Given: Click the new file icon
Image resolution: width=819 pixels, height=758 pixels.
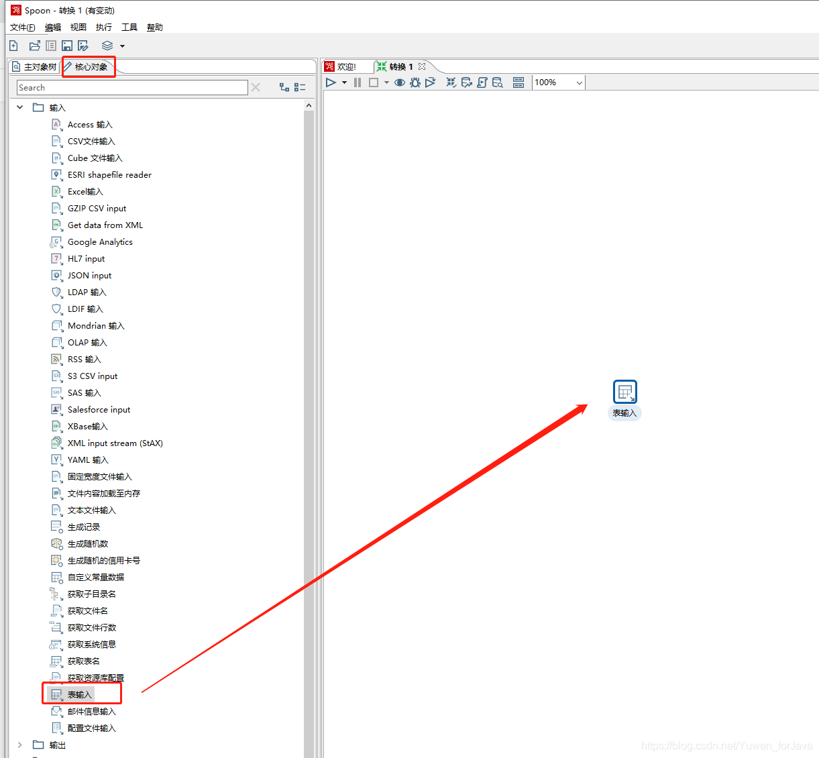Looking at the screenshot, I should point(13,46).
